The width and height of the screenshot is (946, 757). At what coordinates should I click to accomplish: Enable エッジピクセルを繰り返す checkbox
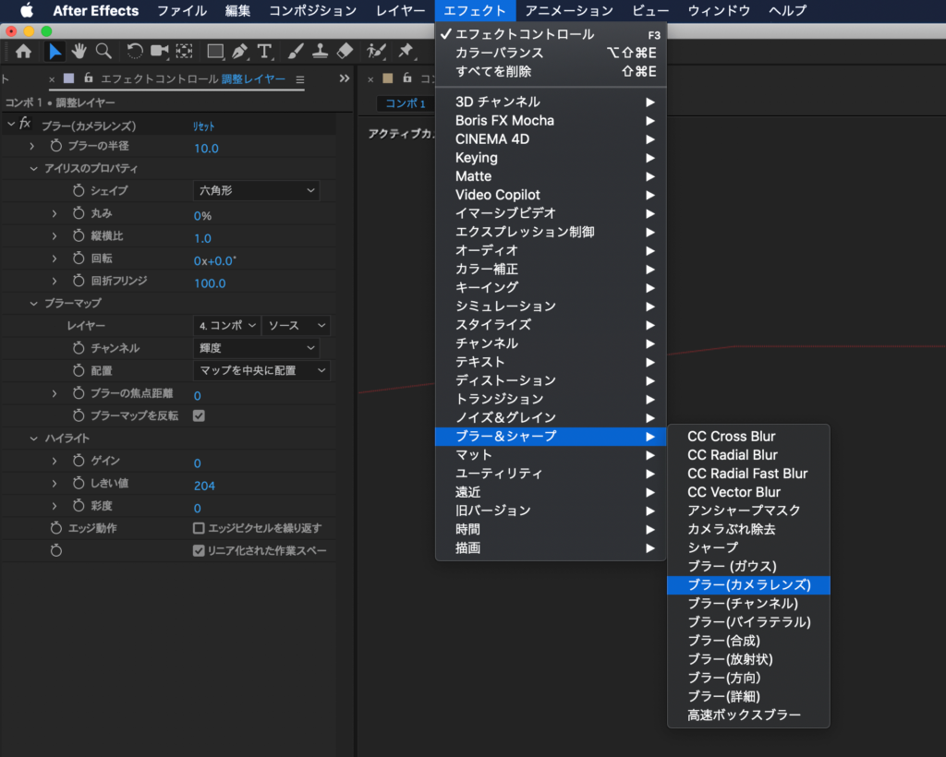[199, 529]
